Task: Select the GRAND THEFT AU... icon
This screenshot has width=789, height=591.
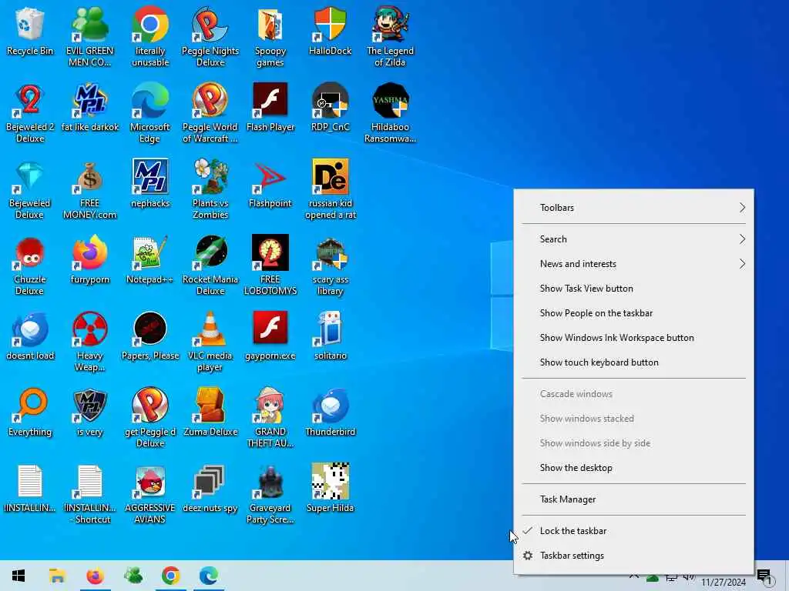Action: [x=270, y=418]
